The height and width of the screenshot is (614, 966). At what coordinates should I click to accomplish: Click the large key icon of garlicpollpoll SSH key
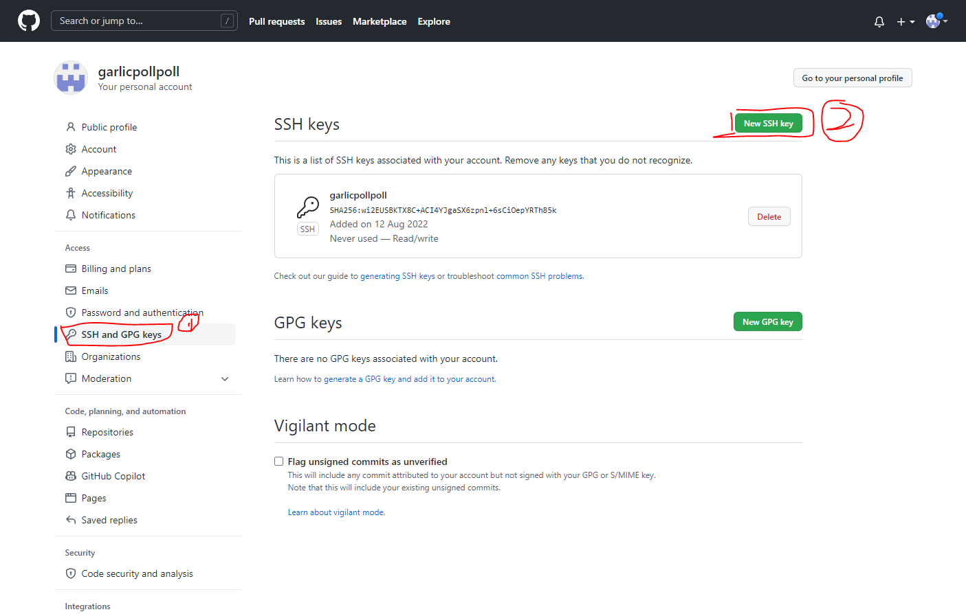click(308, 207)
